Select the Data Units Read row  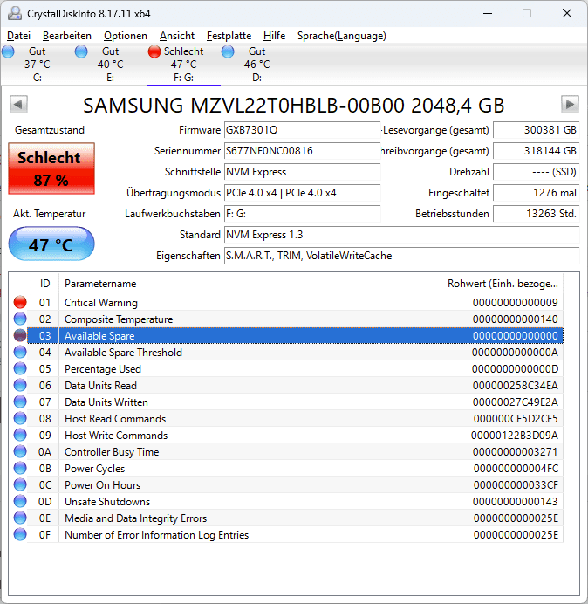pyautogui.click(x=286, y=385)
